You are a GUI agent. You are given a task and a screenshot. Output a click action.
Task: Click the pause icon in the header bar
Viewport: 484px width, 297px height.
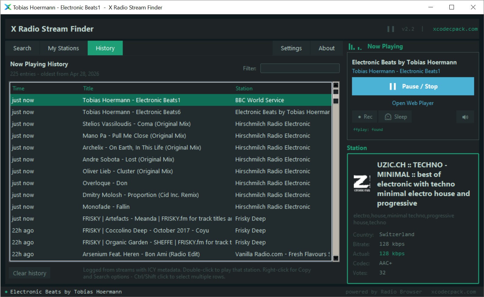pos(391,29)
